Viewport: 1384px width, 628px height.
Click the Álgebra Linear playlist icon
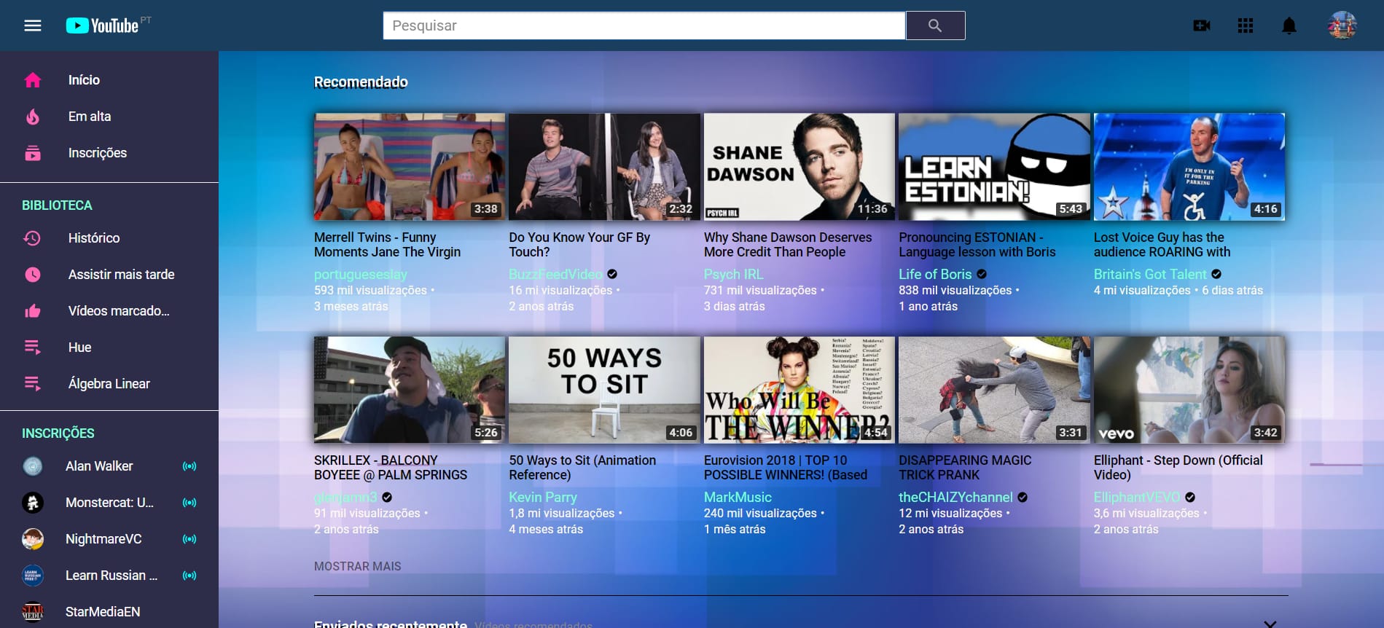pos(33,384)
